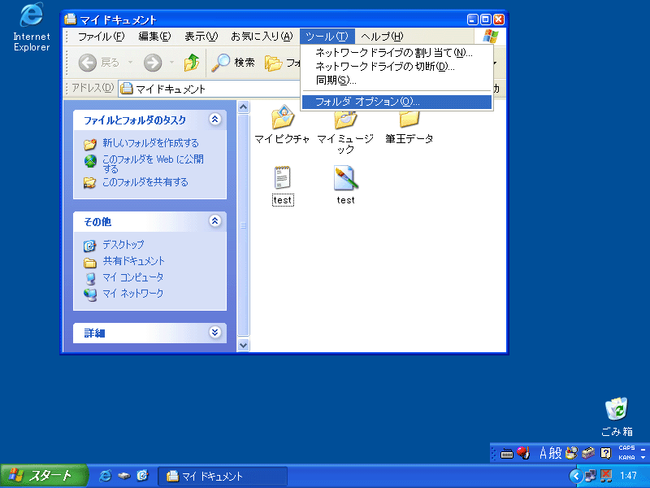The height and width of the screenshot is (488, 650).
Task: Open the ごみ箱 recycle bin icon
Action: pos(617,416)
